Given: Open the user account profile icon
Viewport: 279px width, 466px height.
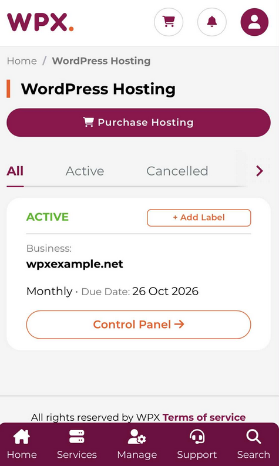Looking at the screenshot, I should click(254, 22).
